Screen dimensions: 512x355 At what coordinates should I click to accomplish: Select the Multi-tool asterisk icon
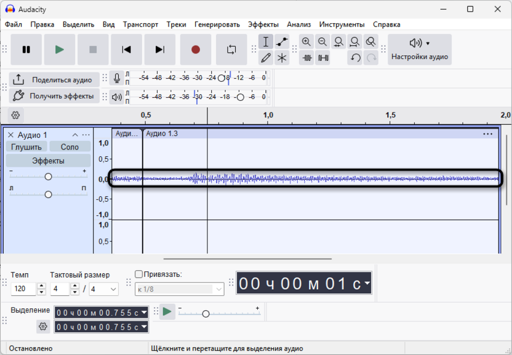click(x=282, y=58)
